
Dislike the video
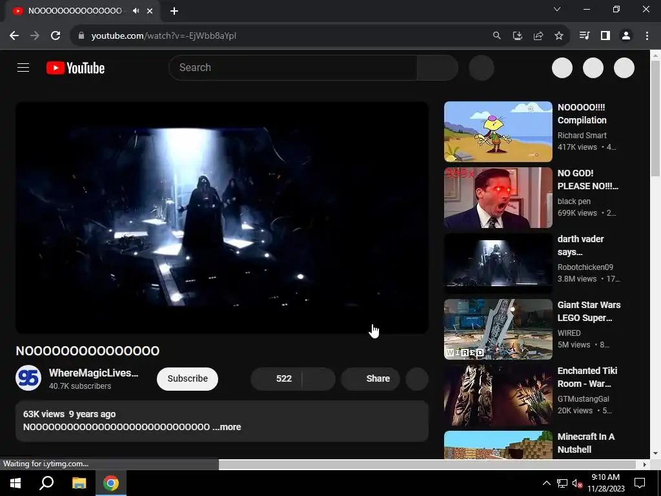coord(319,378)
